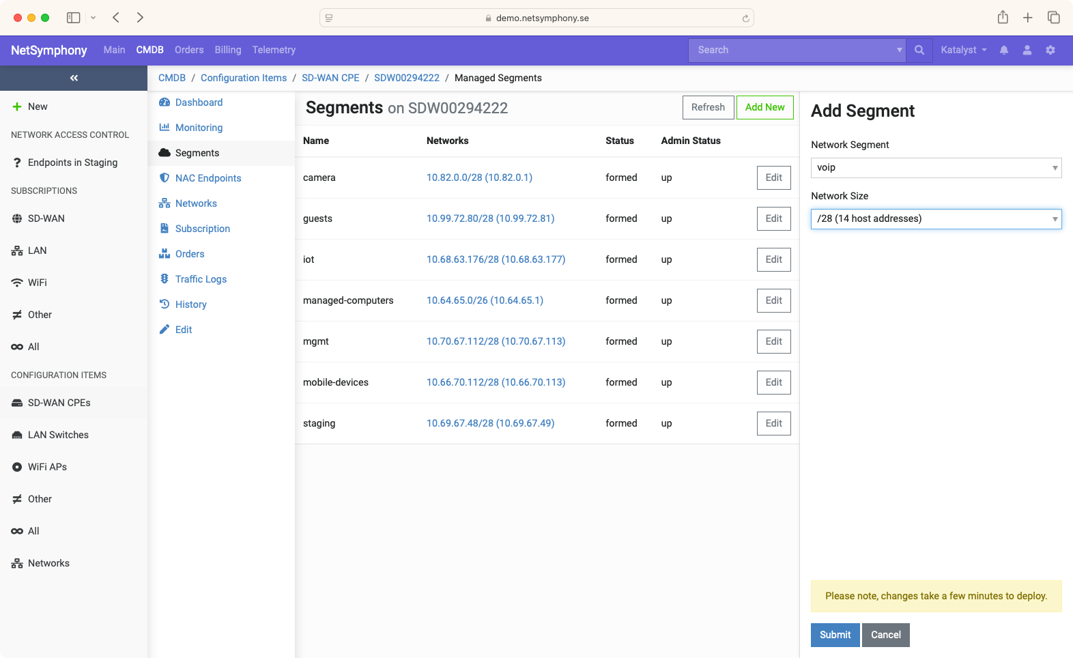The width and height of the screenshot is (1073, 658).
Task: Edit the guests segment
Action: 773,218
